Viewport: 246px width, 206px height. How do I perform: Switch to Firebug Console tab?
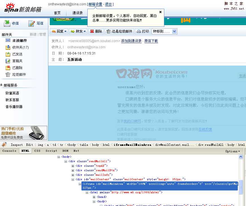9,151
